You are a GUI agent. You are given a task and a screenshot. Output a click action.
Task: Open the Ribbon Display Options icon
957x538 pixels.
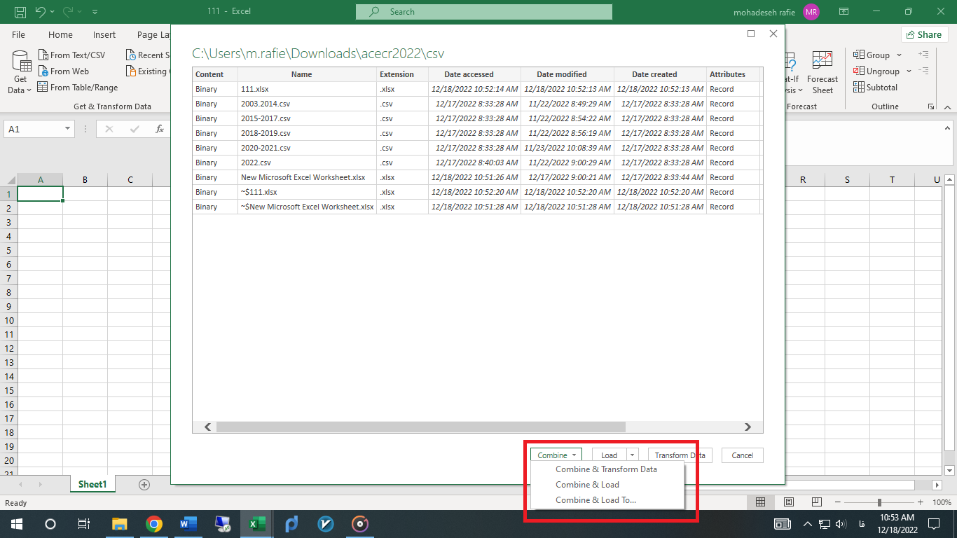pos(844,12)
